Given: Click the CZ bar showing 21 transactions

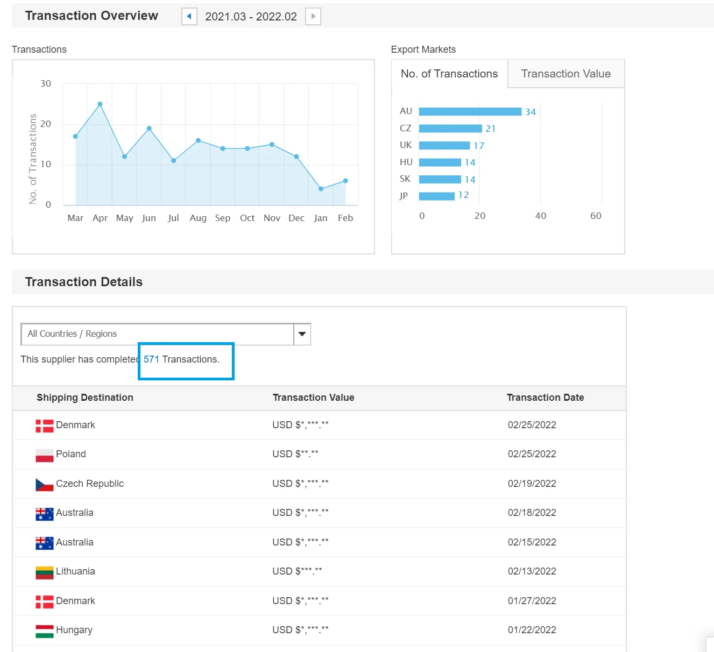Looking at the screenshot, I should click(450, 129).
